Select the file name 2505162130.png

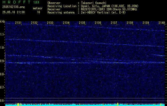click(x=14, y=7)
